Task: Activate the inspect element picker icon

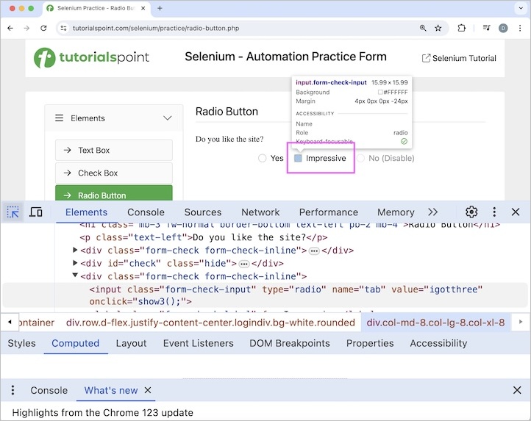Action: (13, 212)
